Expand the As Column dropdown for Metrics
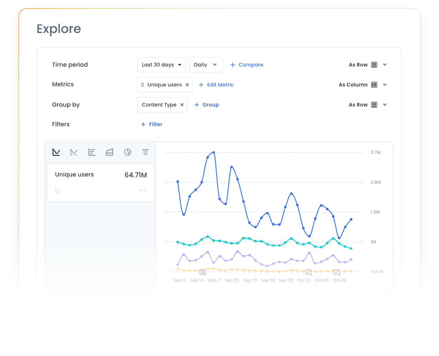The width and height of the screenshot is (439, 356). pyautogui.click(x=385, y=85)
